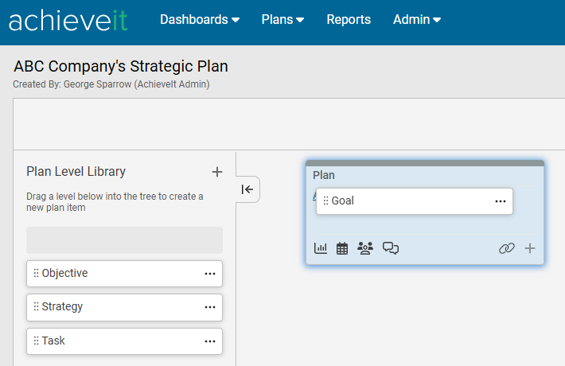Add new level with Plan Level Library plus
This screenshot has height=366, width=565.
pyautogui.click(x=217, y=172)
